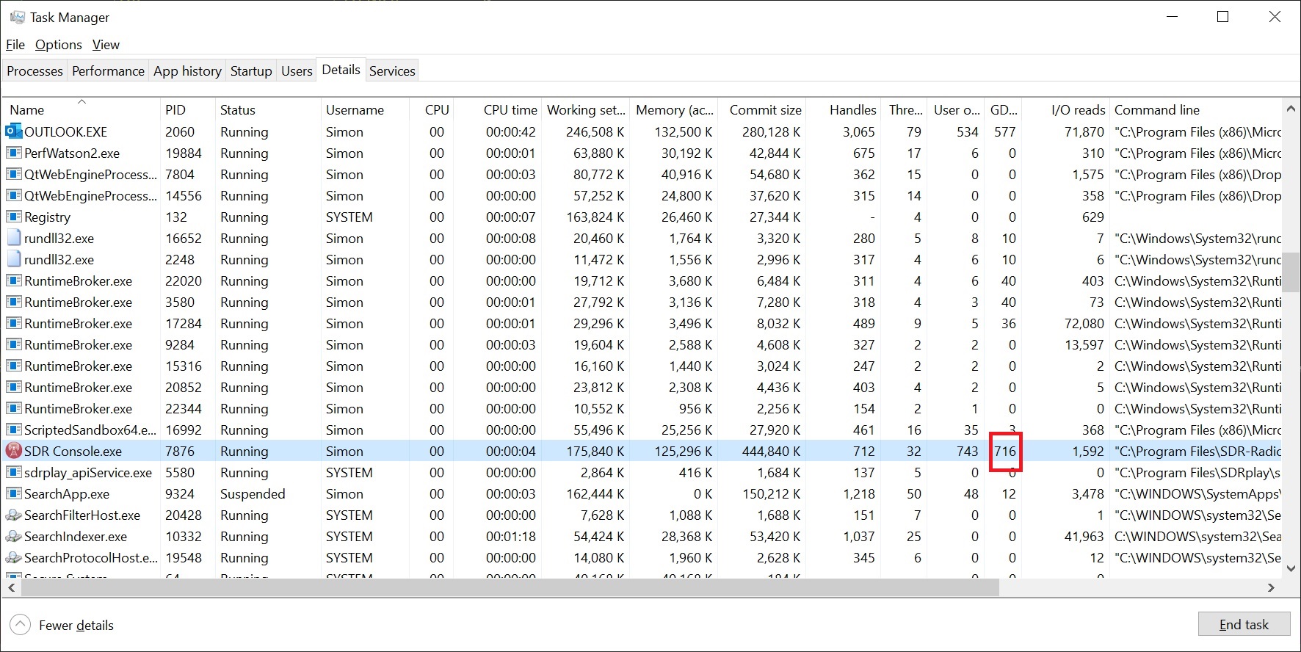The height and width of the screenshot is (652, 1301).
Task: Switch to the Performance tab
Action: tap(108, 71)
